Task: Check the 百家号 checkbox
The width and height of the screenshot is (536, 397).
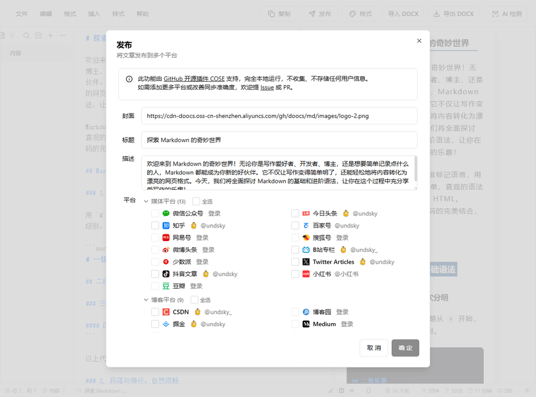Action: click(295, 226)
